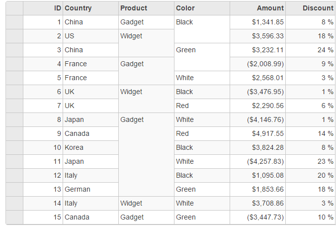
Task: Click the row header for row 1
Action: pos(14,22)
